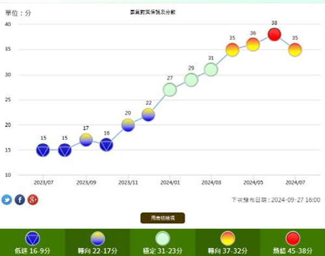Click the x-axis label 2024/03
This screenshot has width=325, height=256.
pyautogui.click(x=211, y=182)
